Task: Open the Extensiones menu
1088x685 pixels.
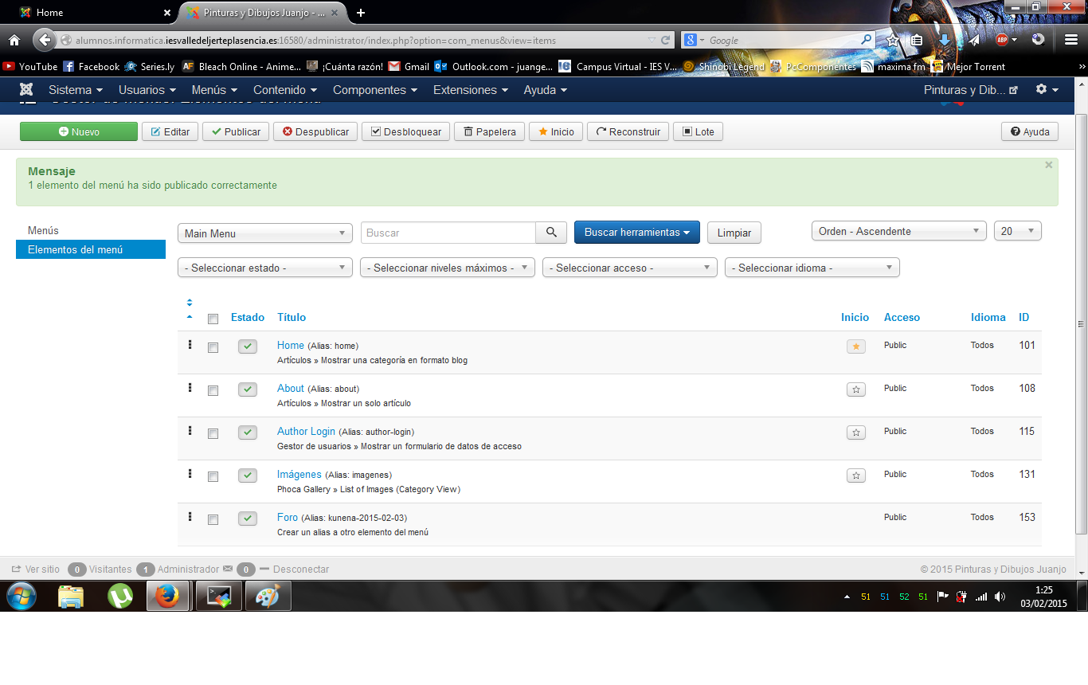Action: click(470, 90)
